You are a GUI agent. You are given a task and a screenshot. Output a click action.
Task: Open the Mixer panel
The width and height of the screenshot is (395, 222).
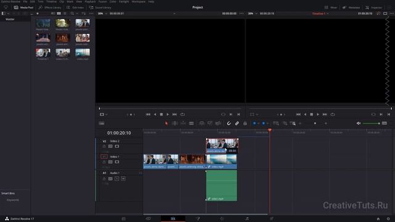point(331,7)
